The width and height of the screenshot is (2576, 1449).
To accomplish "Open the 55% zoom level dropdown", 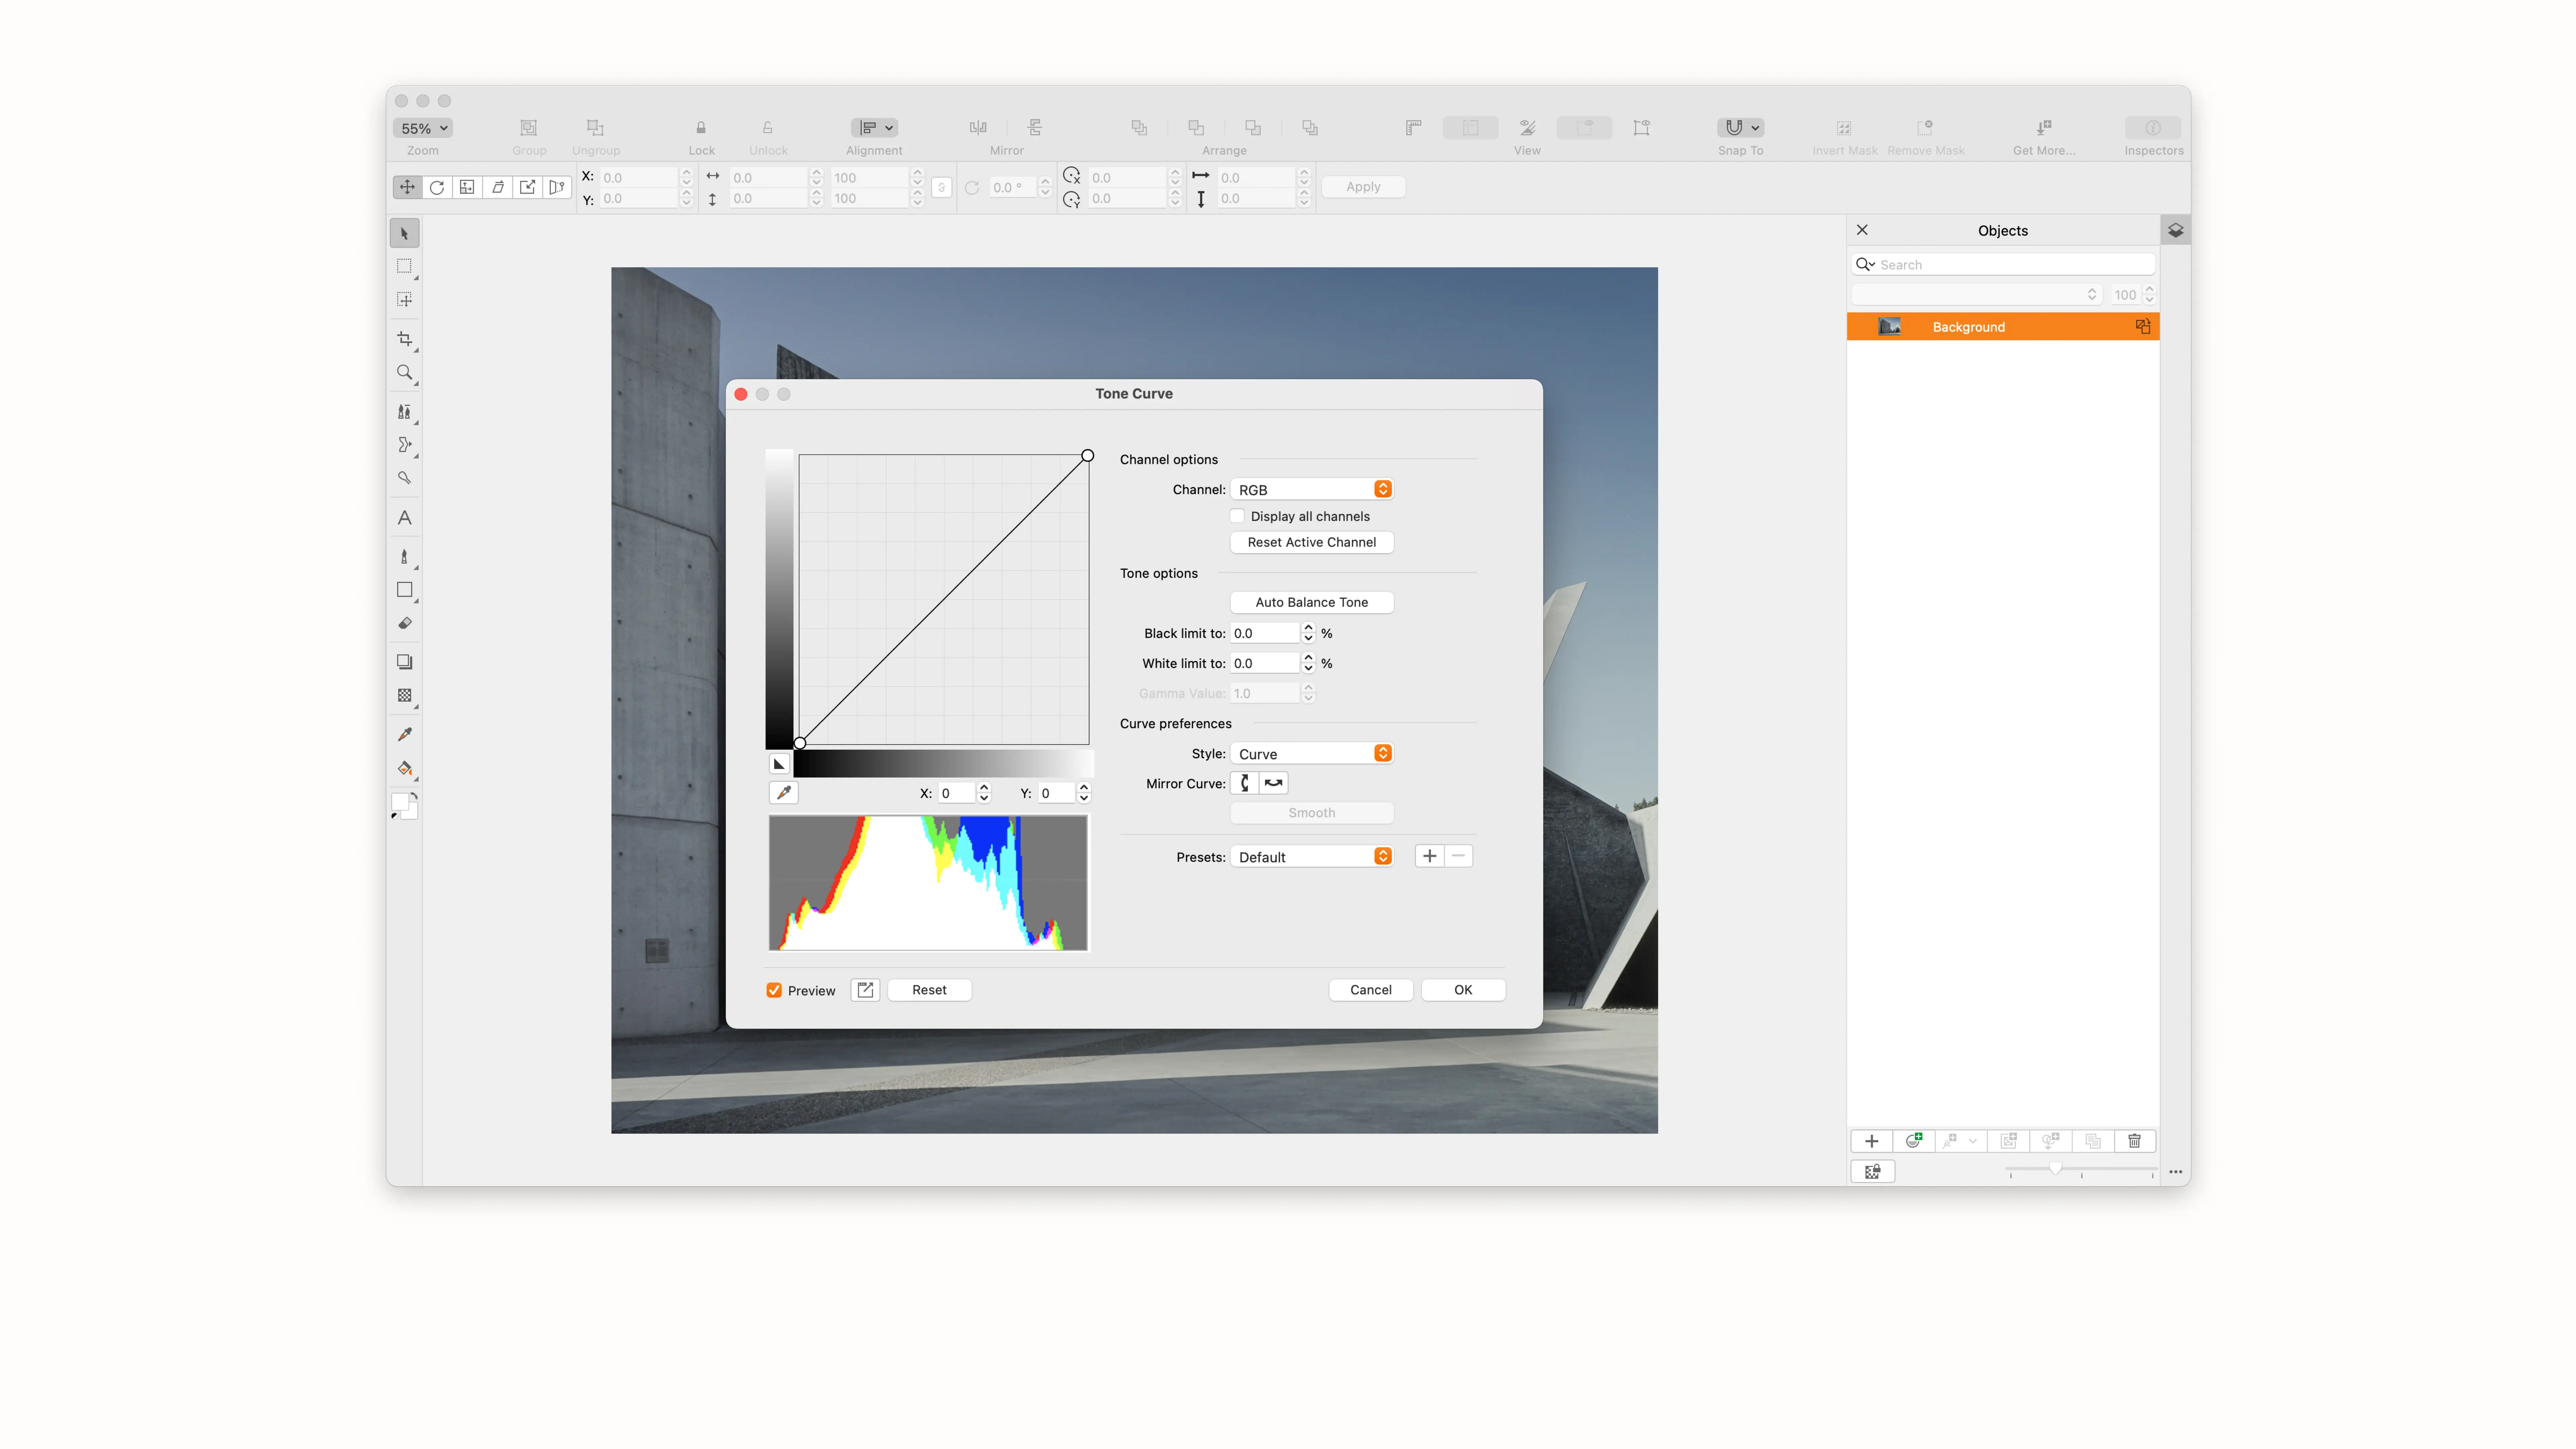I will click(x=423, y=128).
